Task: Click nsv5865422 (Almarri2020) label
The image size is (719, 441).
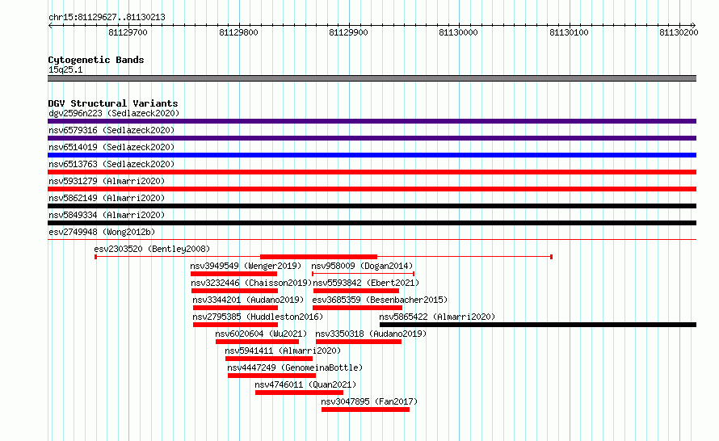Action: click(437, 317)
